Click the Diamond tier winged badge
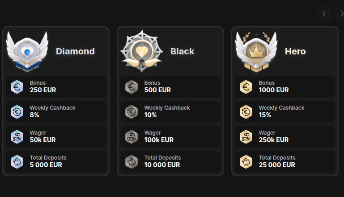 click(27, 51)
